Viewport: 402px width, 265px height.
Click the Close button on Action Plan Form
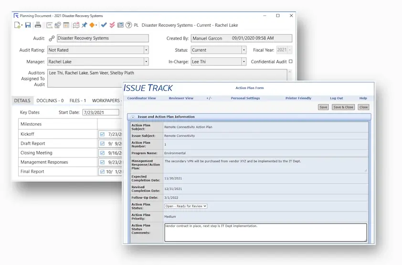[363, 107]
